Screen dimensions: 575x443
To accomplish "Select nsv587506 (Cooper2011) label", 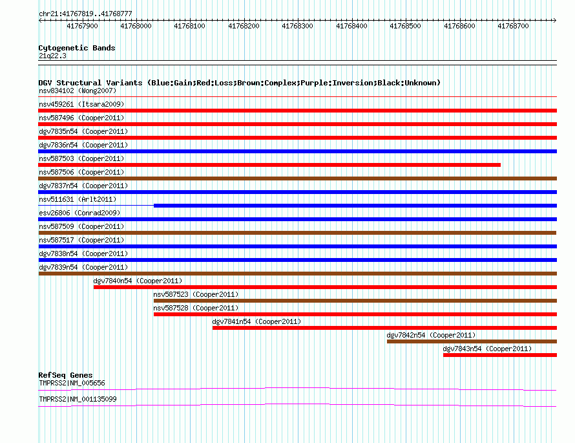I will (x=81, y=172).
